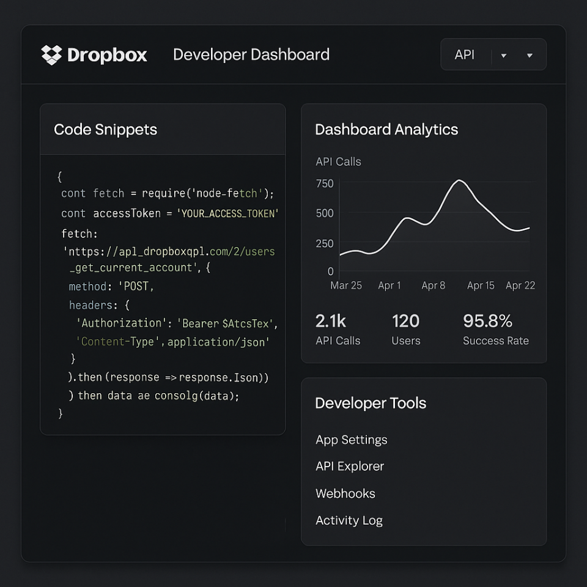Screen dimensions: 587x587
Task: Select API in the top-right selector
Action: [465, 54]
